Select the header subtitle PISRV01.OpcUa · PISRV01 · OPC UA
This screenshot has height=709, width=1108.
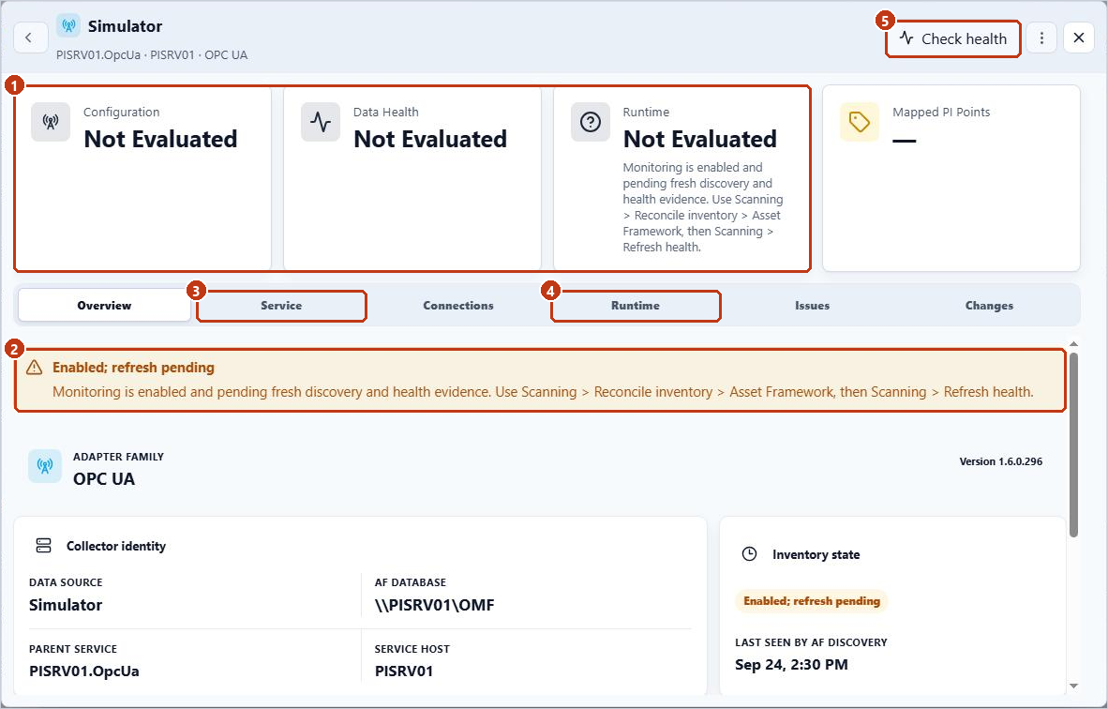click(x=152, y=55)
